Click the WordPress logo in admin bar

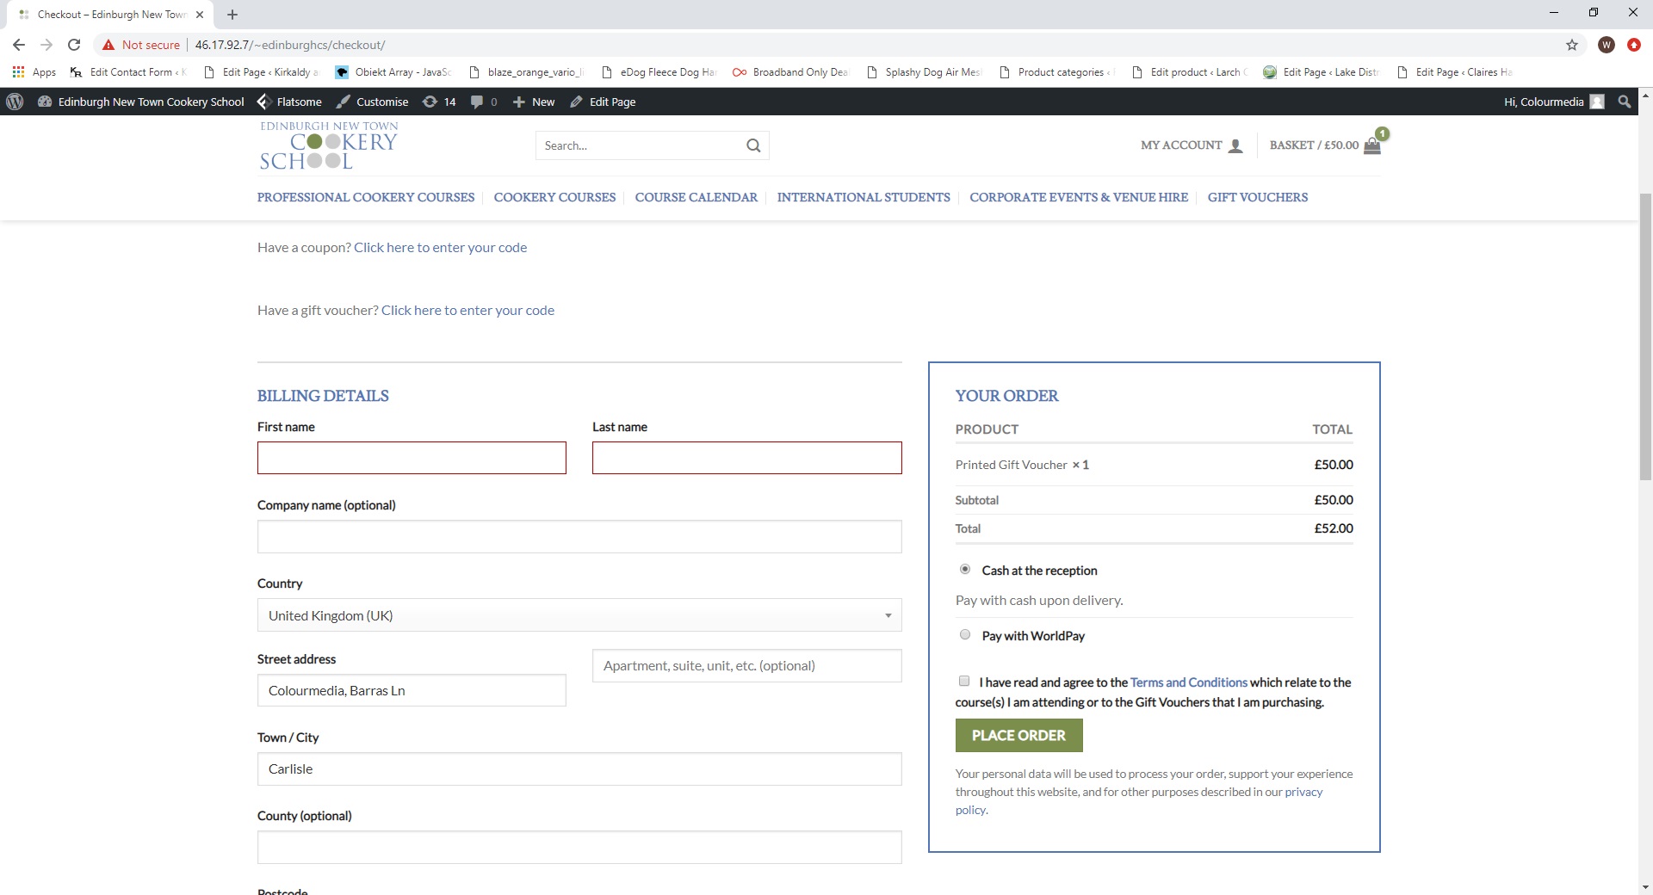[x=15, y=102]
